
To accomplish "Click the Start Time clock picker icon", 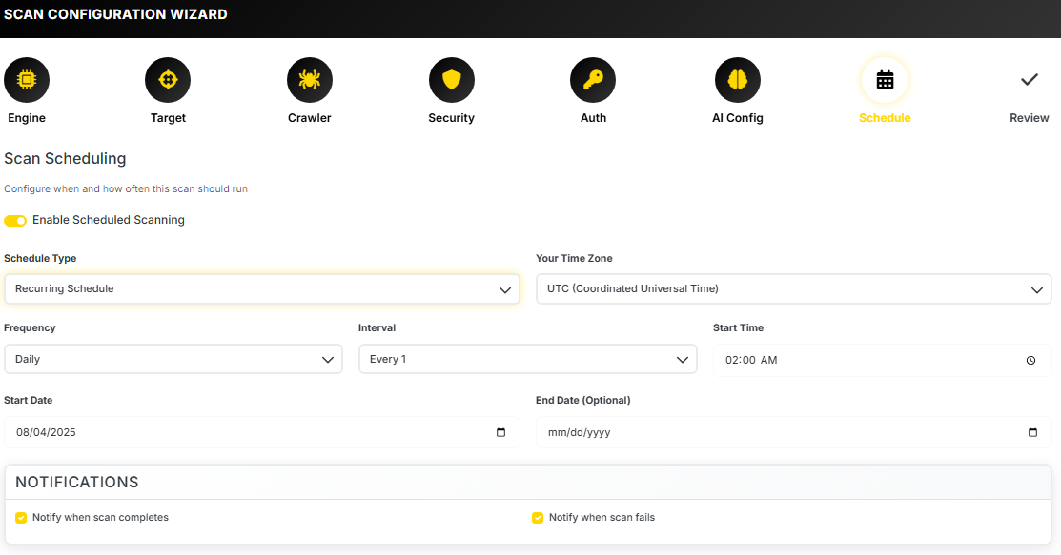I will [1030, 361].
